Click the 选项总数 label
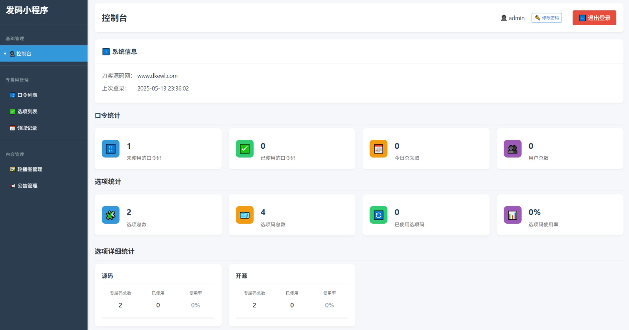The height and width of the screenshot is (330, 629). pyautogui.click(x=136, y=224)
